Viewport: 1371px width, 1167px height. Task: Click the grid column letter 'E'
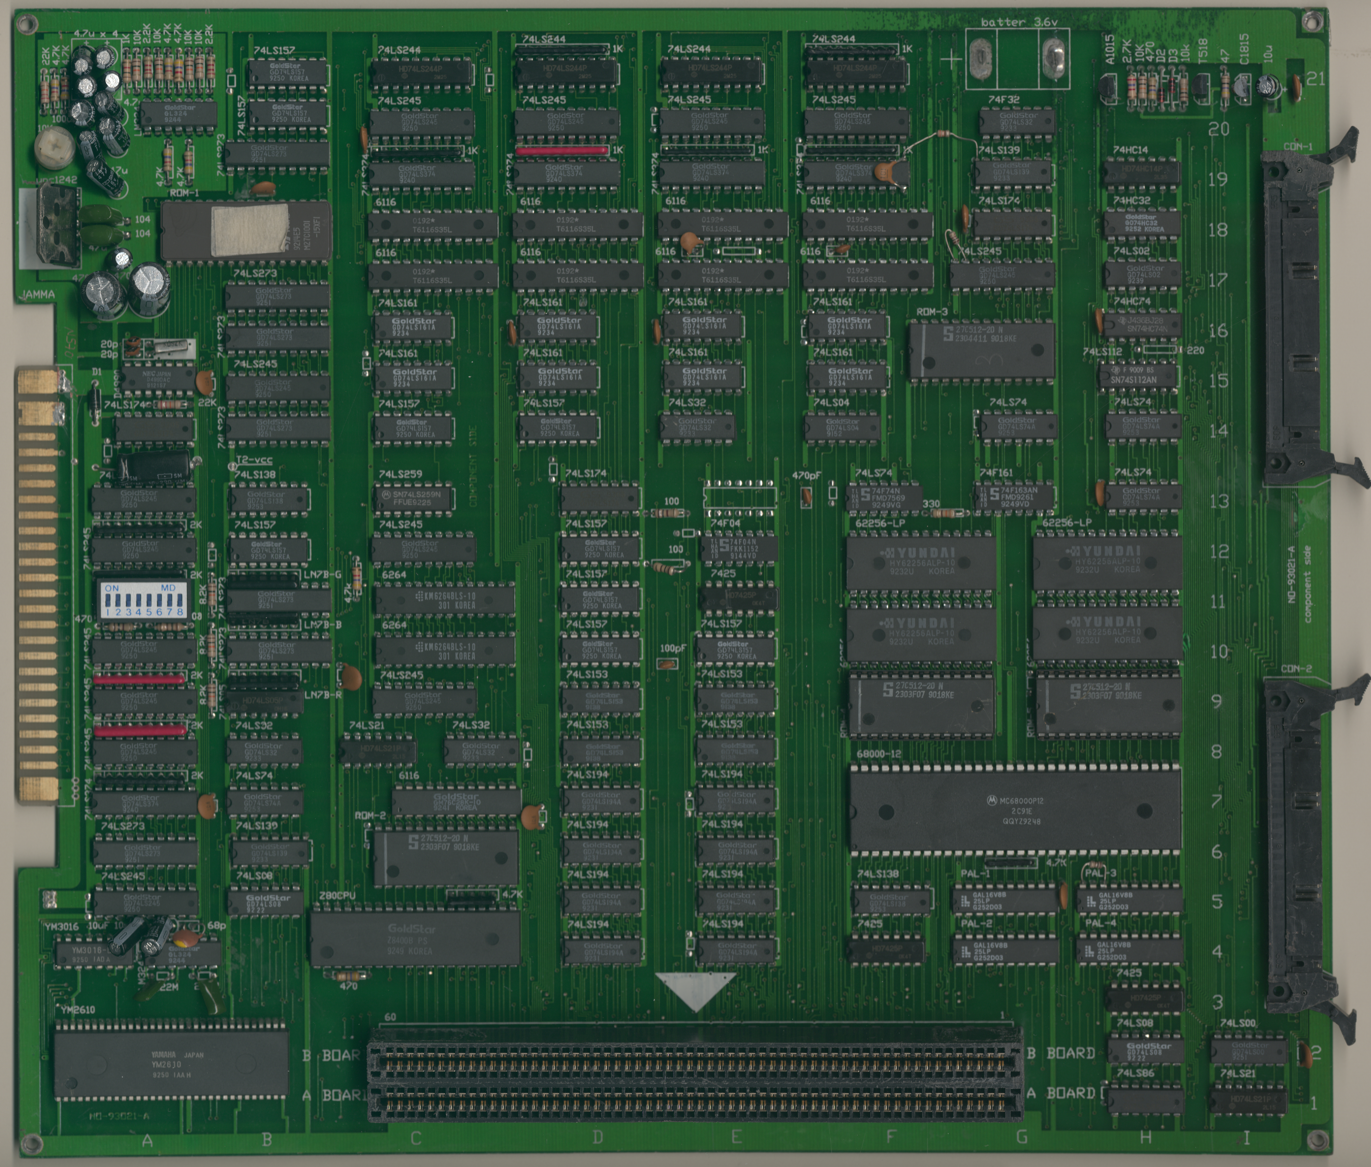click(736, 1137)
